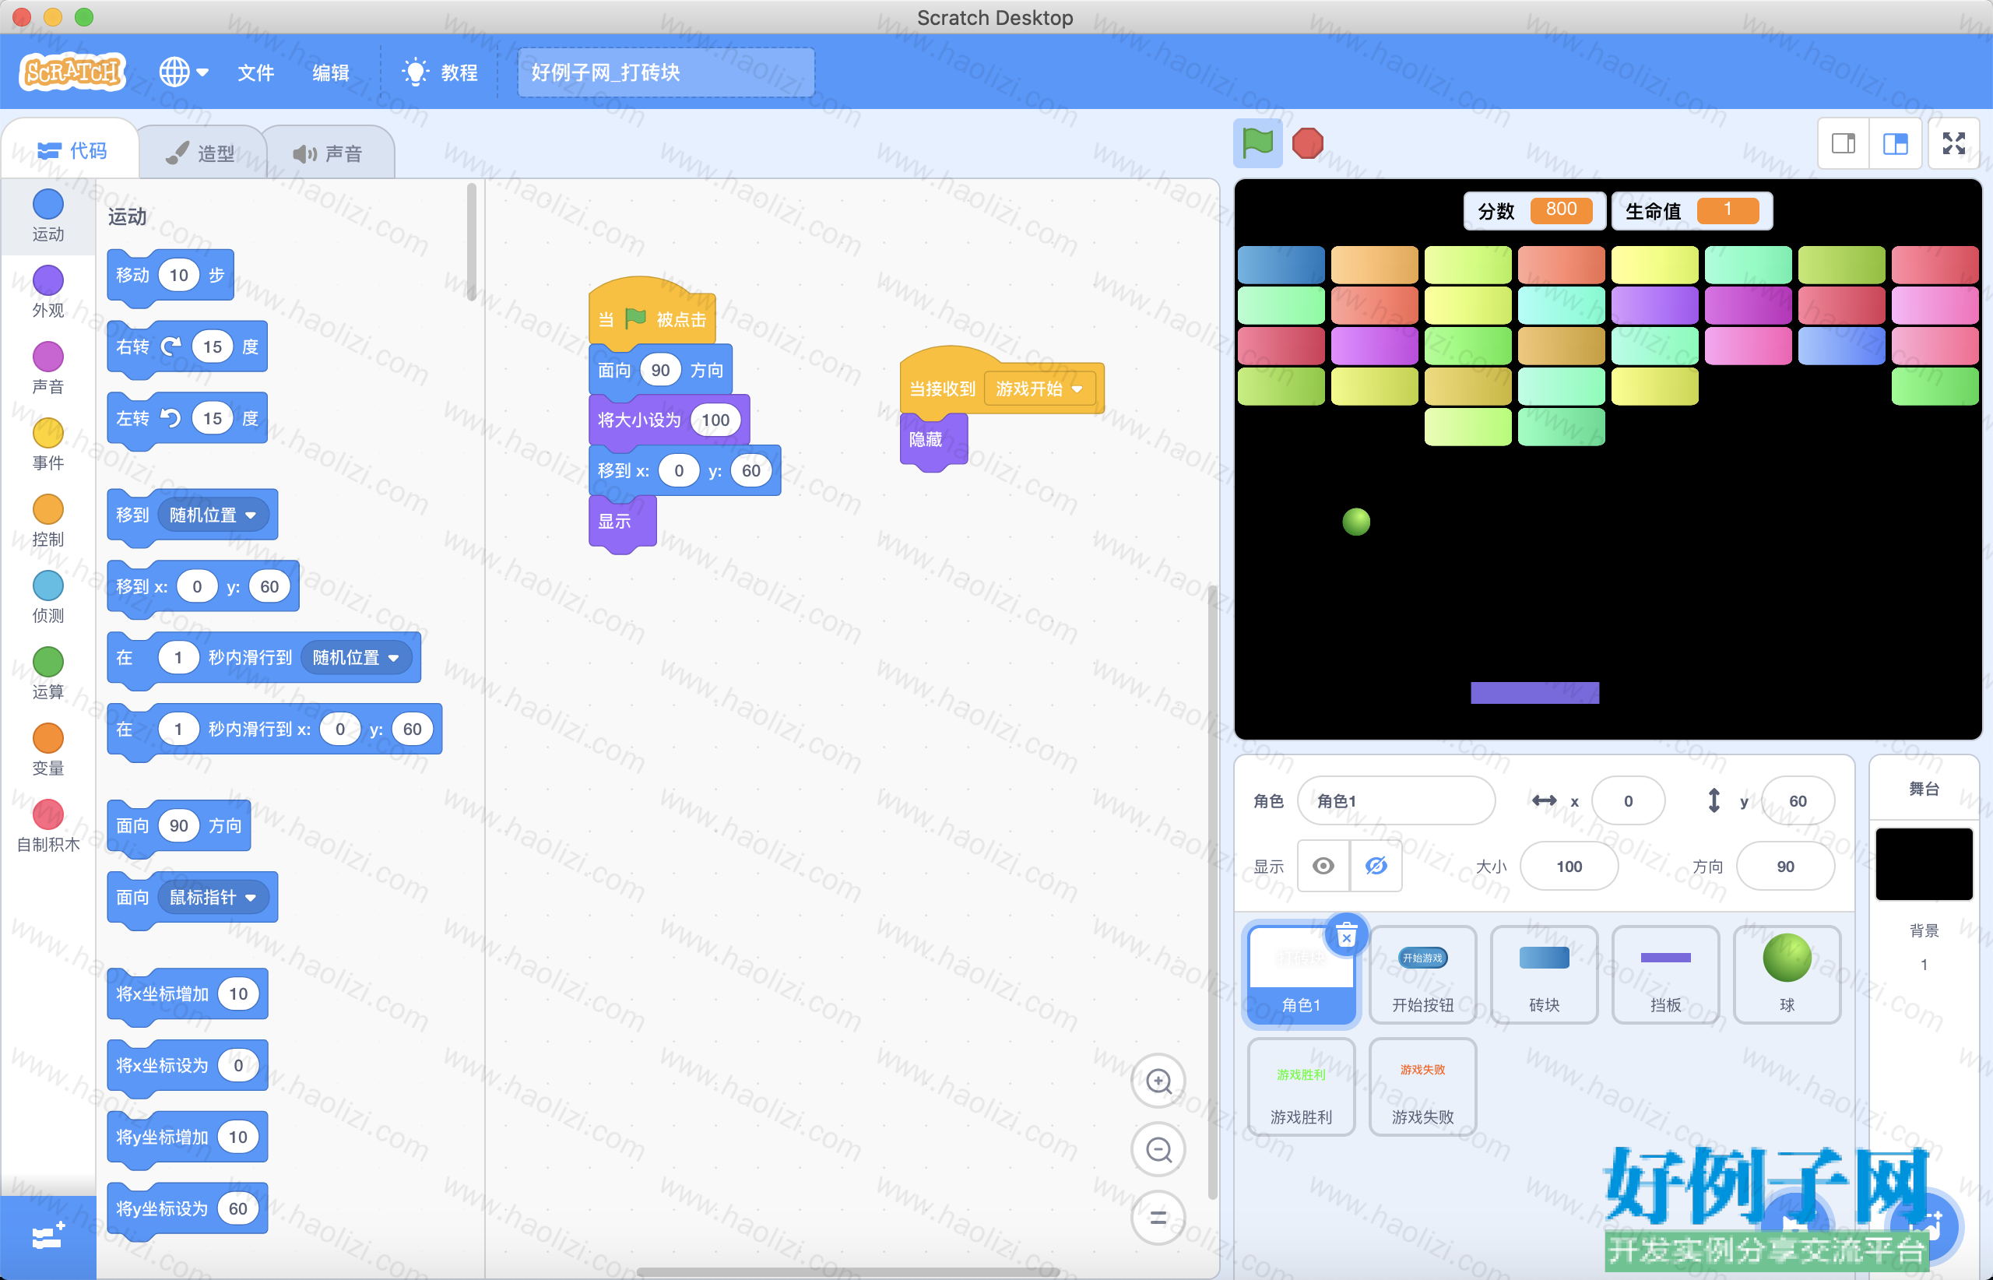Switch to the 代码 tab

click(72, 150)
